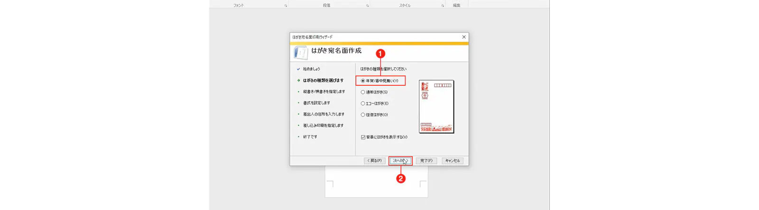The image size is (759, 210).
Task: Jump to 終了です step
Action: (x=310, y=137)
